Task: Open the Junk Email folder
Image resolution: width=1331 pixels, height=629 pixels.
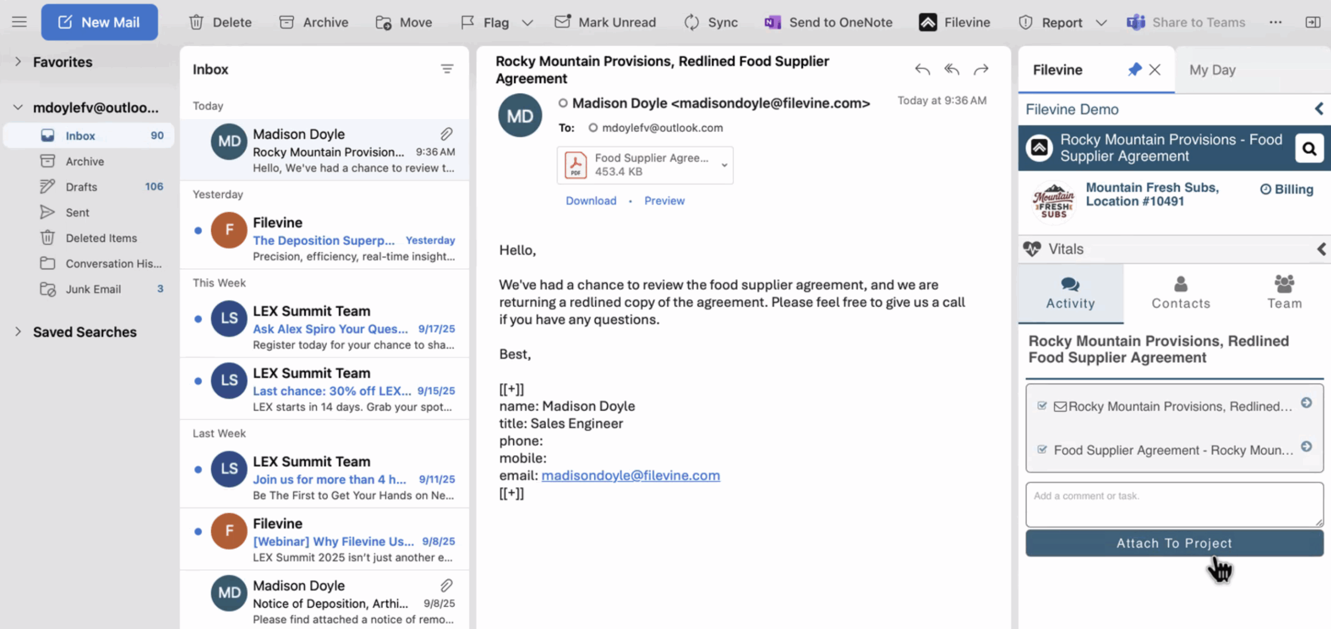Action: 93,289
